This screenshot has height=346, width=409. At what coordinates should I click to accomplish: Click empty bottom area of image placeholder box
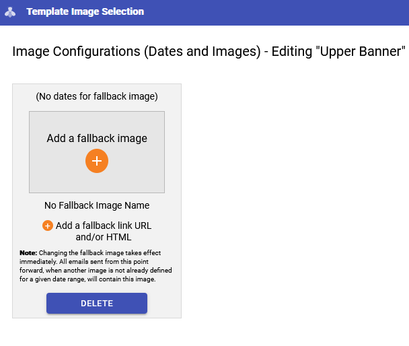[97, 183]
